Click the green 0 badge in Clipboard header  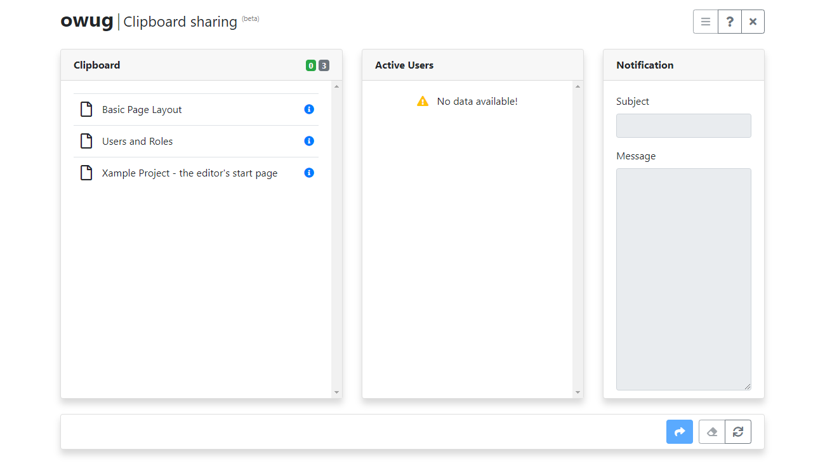(311, 65)
